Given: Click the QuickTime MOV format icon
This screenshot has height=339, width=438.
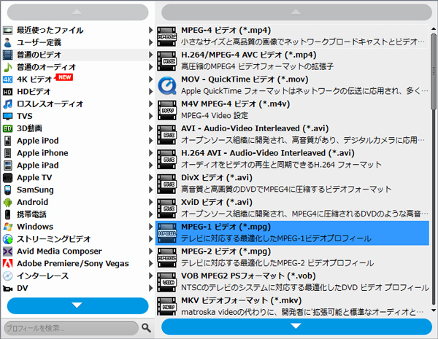Looking at the screenshot, I should pyautogui.click(x=167, y=85).
